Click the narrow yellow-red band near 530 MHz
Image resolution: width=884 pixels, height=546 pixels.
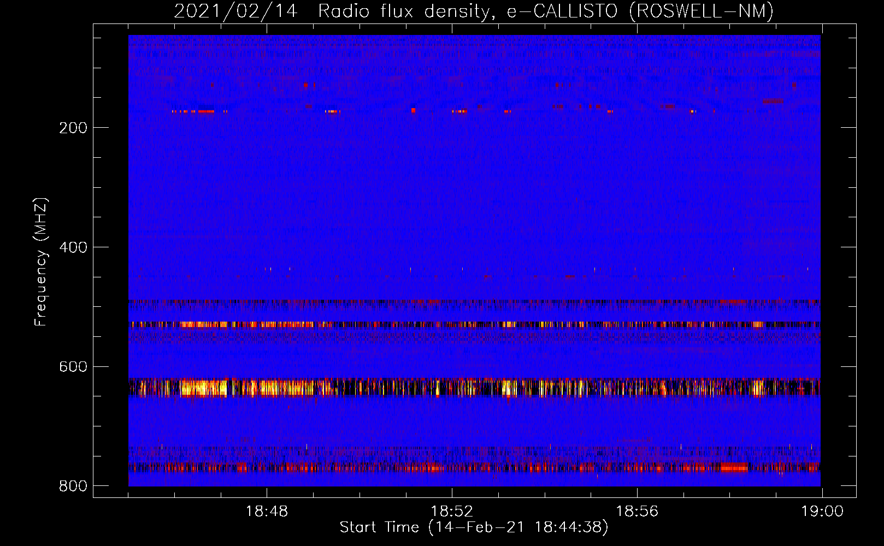(474, 324)
